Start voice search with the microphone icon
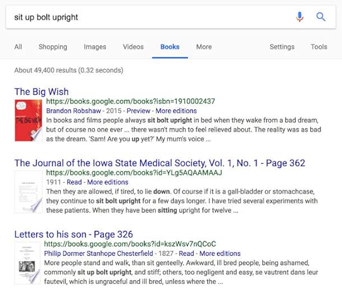This screenshot has height=292, width=342. [300, 17]
